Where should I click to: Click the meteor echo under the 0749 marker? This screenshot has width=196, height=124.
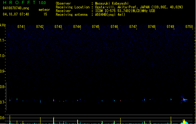171,100
